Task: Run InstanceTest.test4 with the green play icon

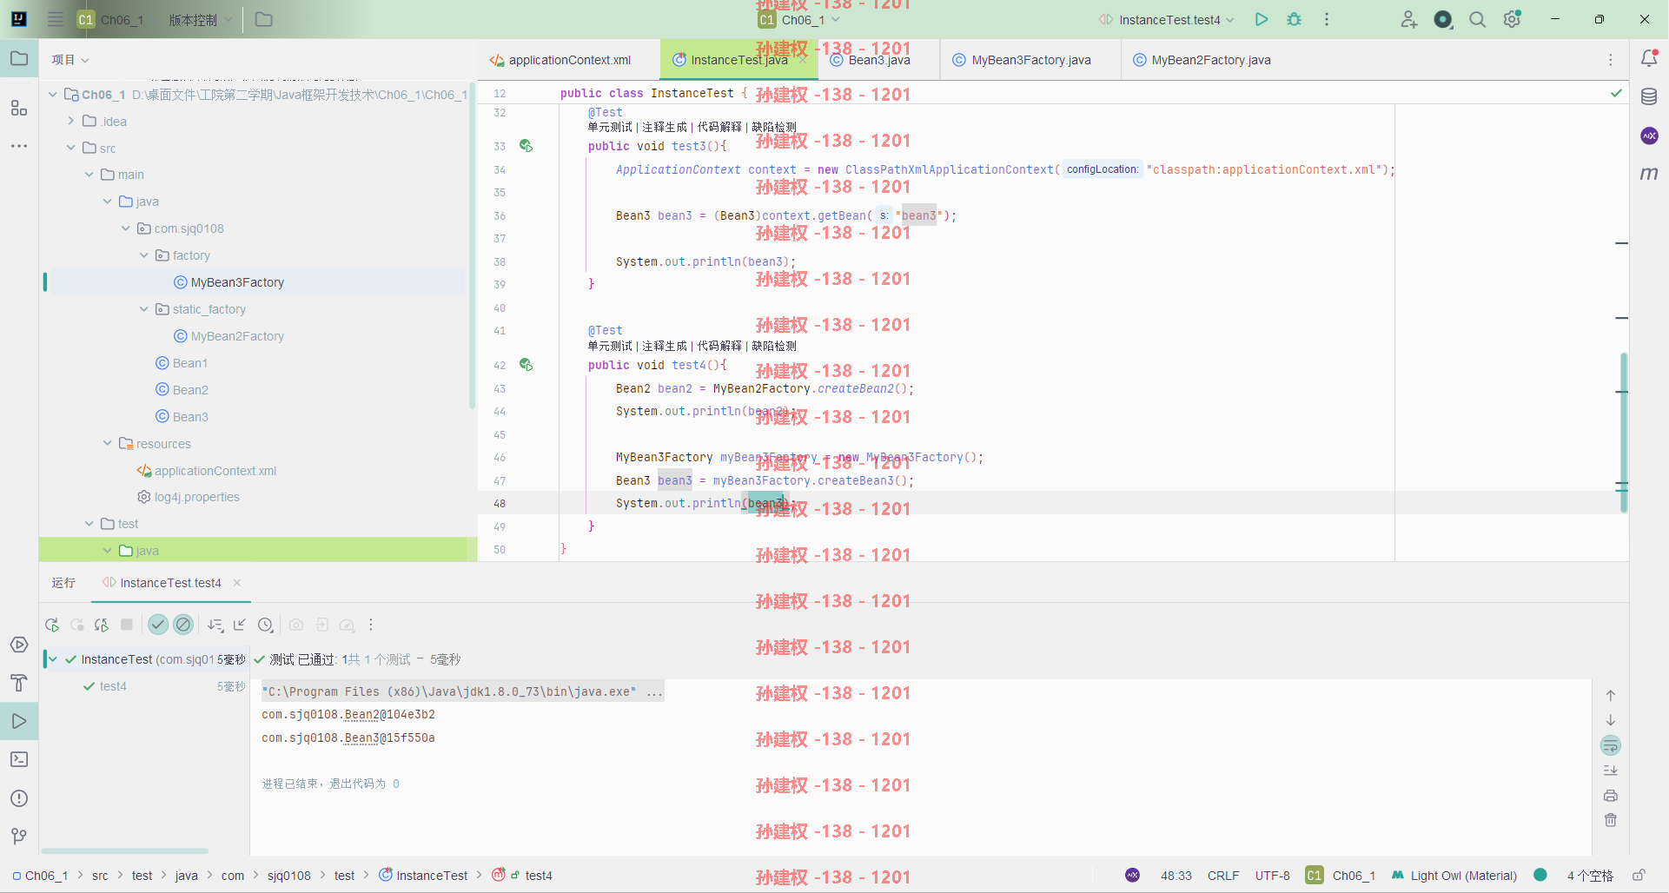Action: coord(1262,19)
